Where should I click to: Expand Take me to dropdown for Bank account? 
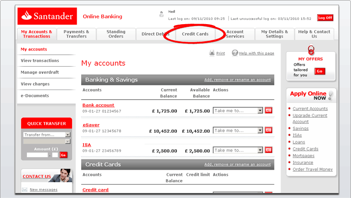[x=238, y=111]
